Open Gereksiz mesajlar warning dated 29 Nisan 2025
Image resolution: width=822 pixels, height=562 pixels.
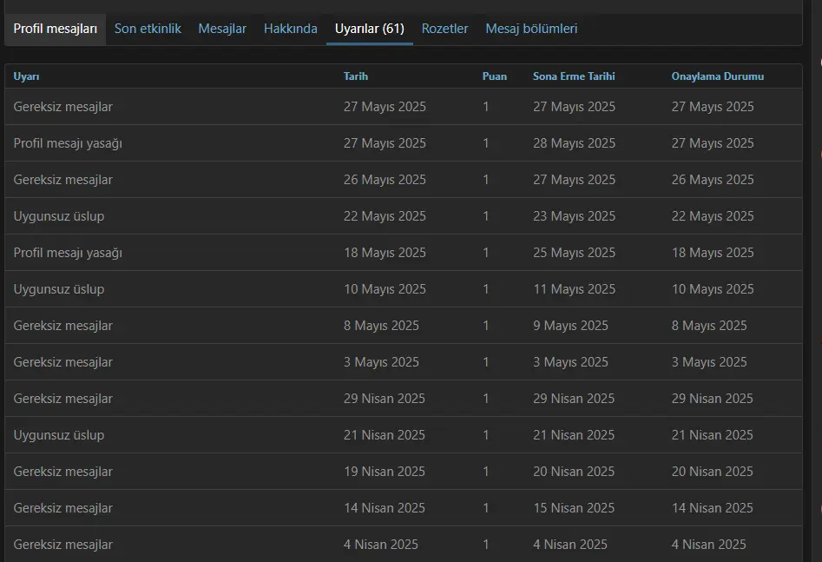point(62,399)
